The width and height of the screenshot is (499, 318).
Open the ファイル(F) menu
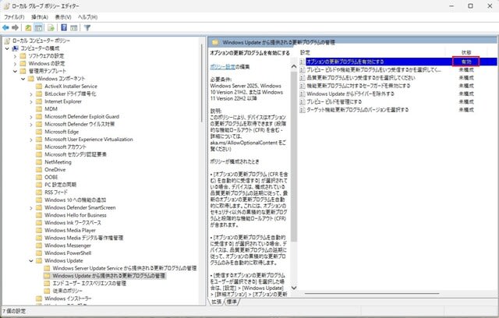pyautogui.click(x=14, y=17)
